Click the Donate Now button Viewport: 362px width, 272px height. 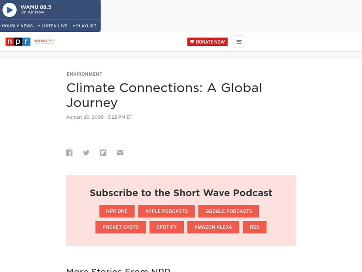tap(207, 41)
